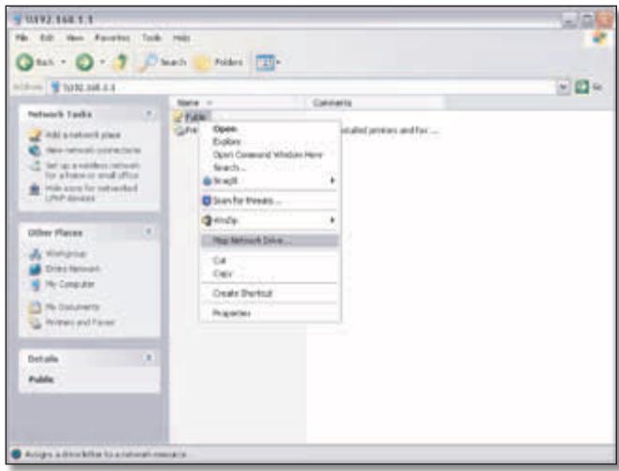Viewport: 619px width, 471px height.
Task: Click Set up a wireless network link
Action: [92, 170]
